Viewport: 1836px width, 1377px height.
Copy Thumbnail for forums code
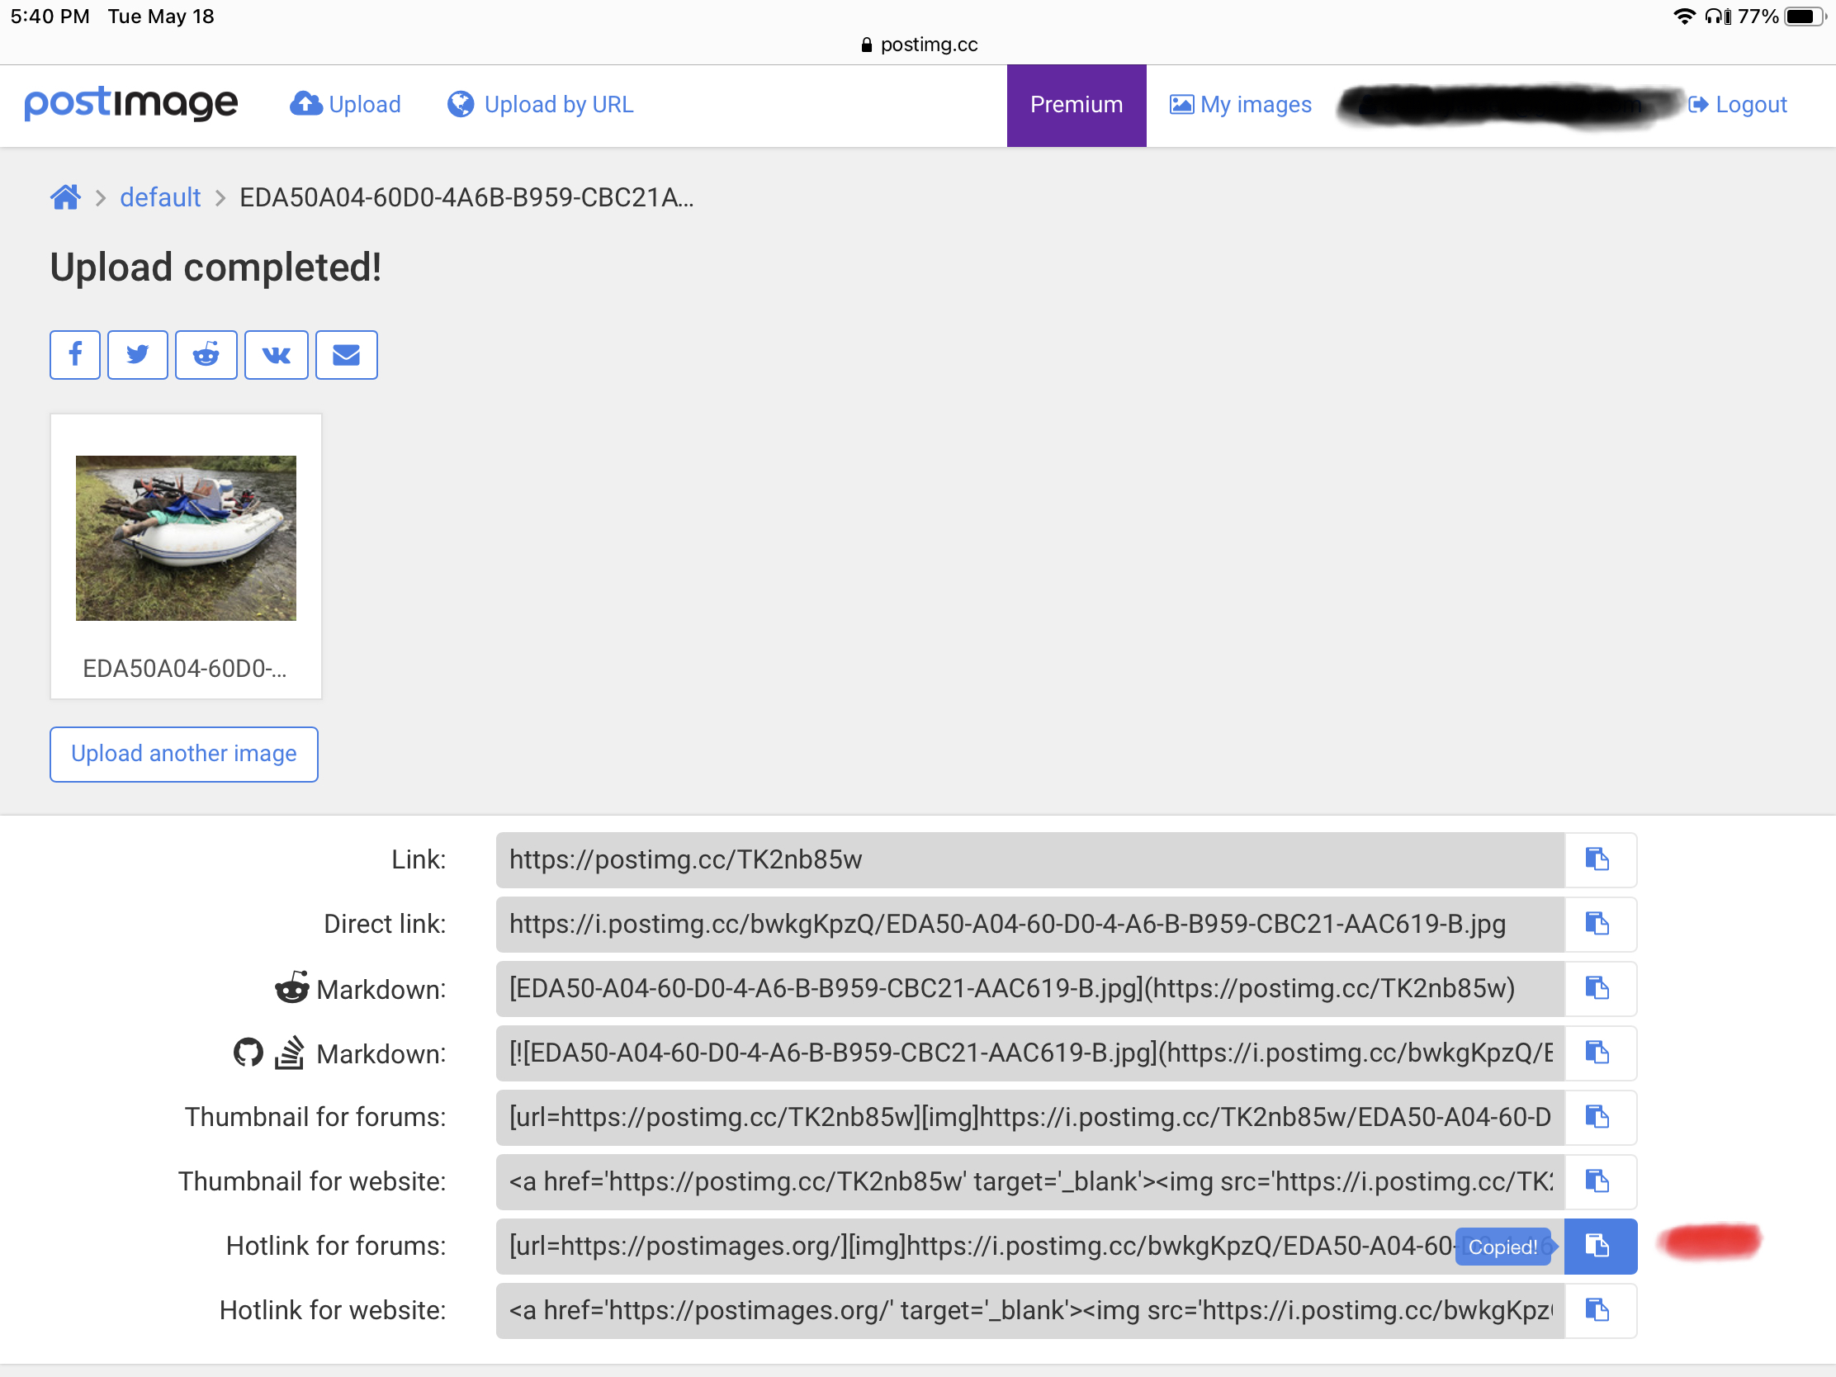(x=1598, y=1117)
